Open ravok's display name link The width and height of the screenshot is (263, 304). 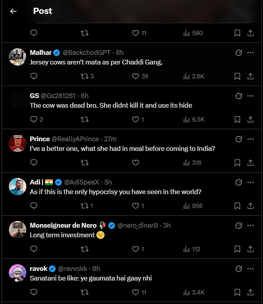39,269
